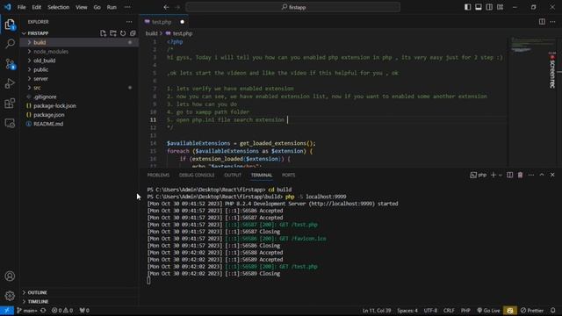
Task: Go back in navigation history
Action: click(166, 7)
